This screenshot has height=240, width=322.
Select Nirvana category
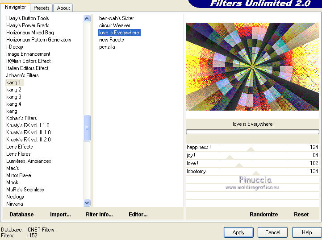pos(15,204)
